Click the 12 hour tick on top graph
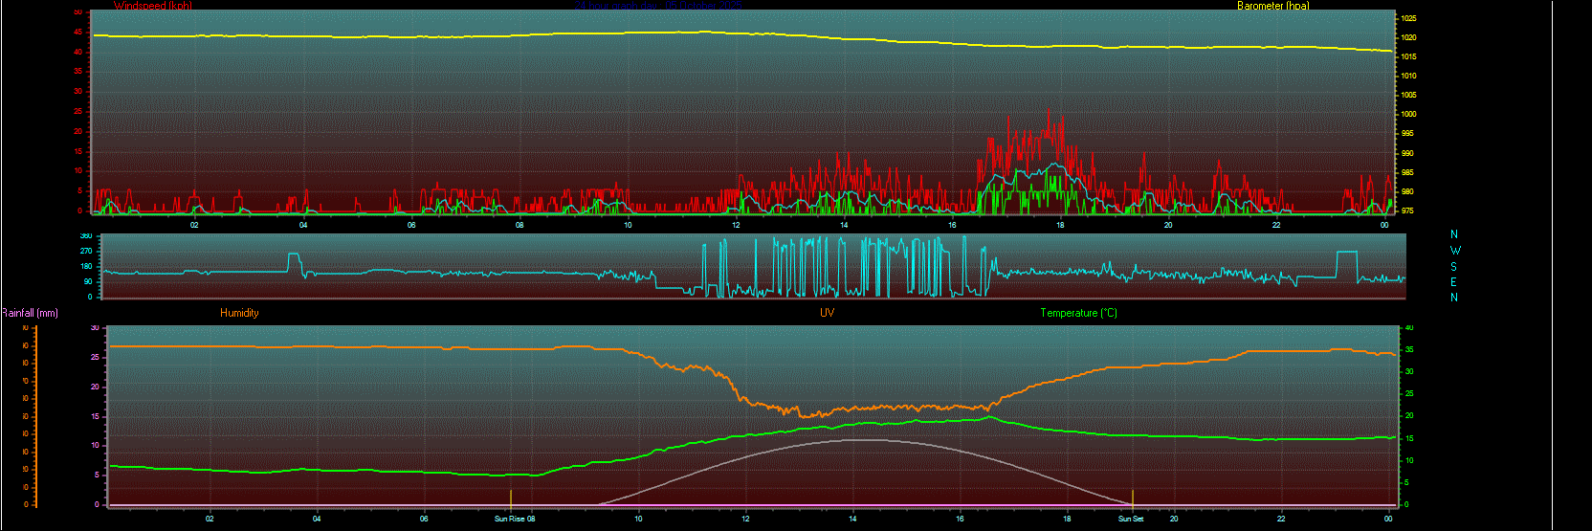Screen dimensions: 1592x531 [x=736, y=225]
